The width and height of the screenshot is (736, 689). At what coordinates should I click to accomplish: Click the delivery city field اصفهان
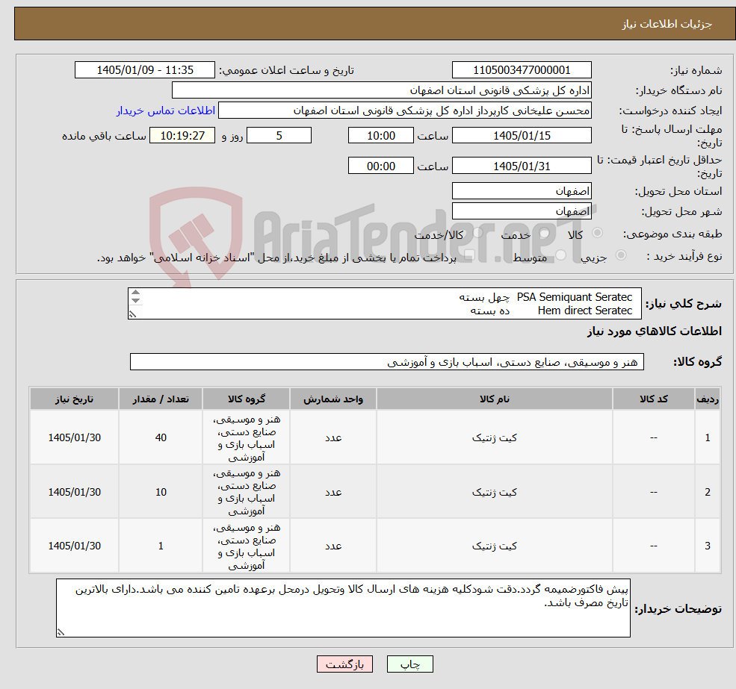pos(522,211)
